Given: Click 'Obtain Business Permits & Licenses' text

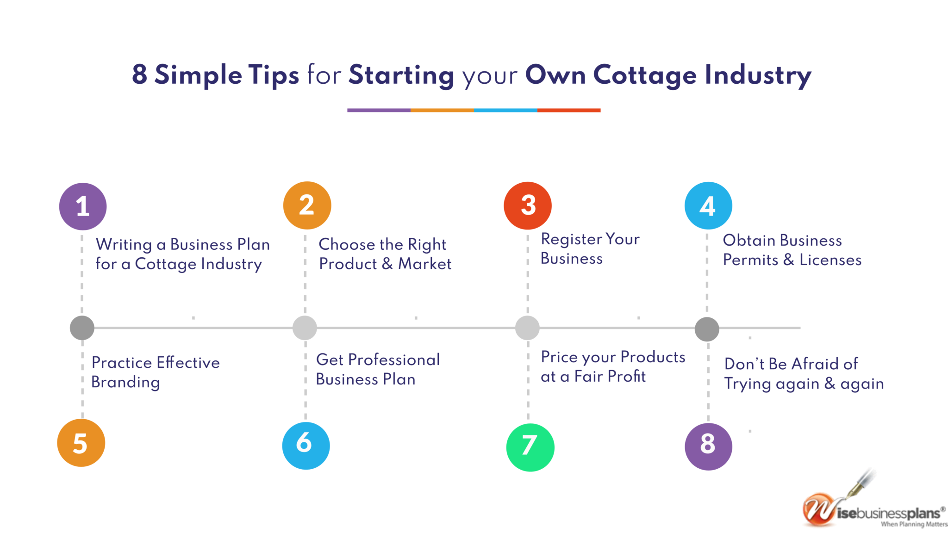Looking at the screenshot, I should 792,250.
